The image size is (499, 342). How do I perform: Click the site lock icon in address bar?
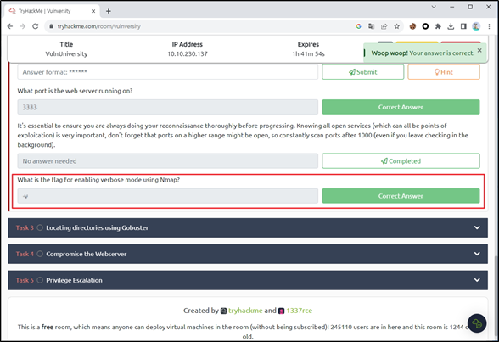(51, 26)
